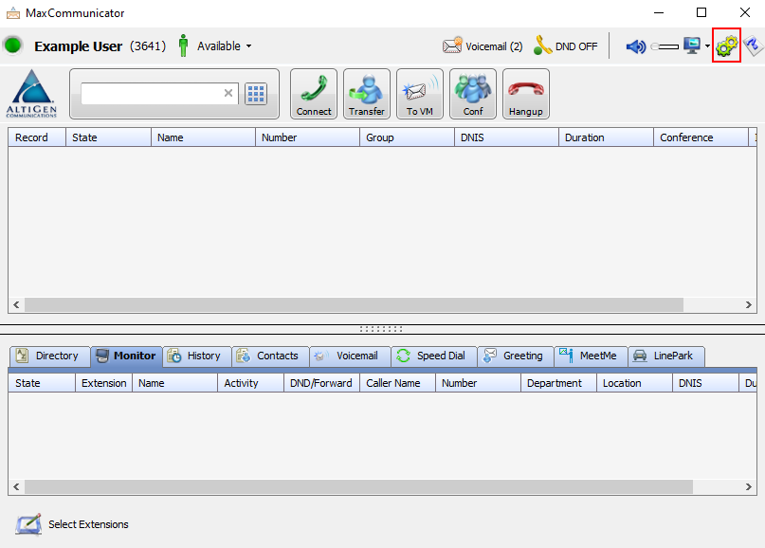Toggle DND OFF setting

tap(566, 46)
